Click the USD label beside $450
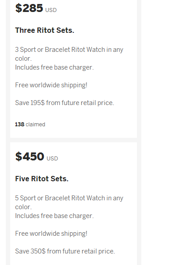This screenshot has height=265, width=183. [x=52, y=159]
